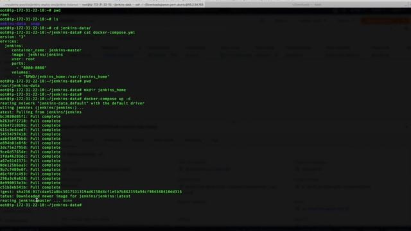
Task: Click the 'user: root' line
Action: click(x=23, y=59)
